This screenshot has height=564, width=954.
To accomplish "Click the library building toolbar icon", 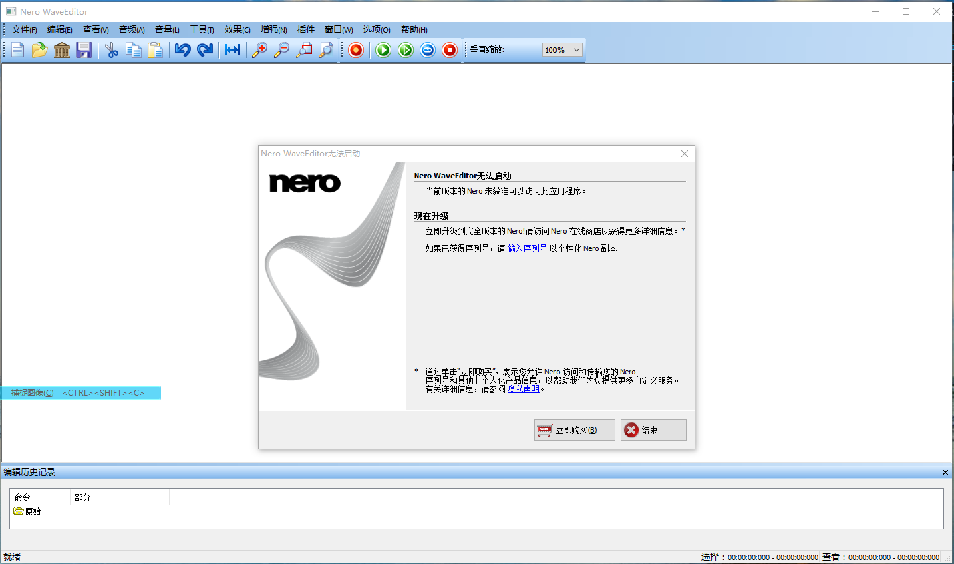I will [62, 50].
